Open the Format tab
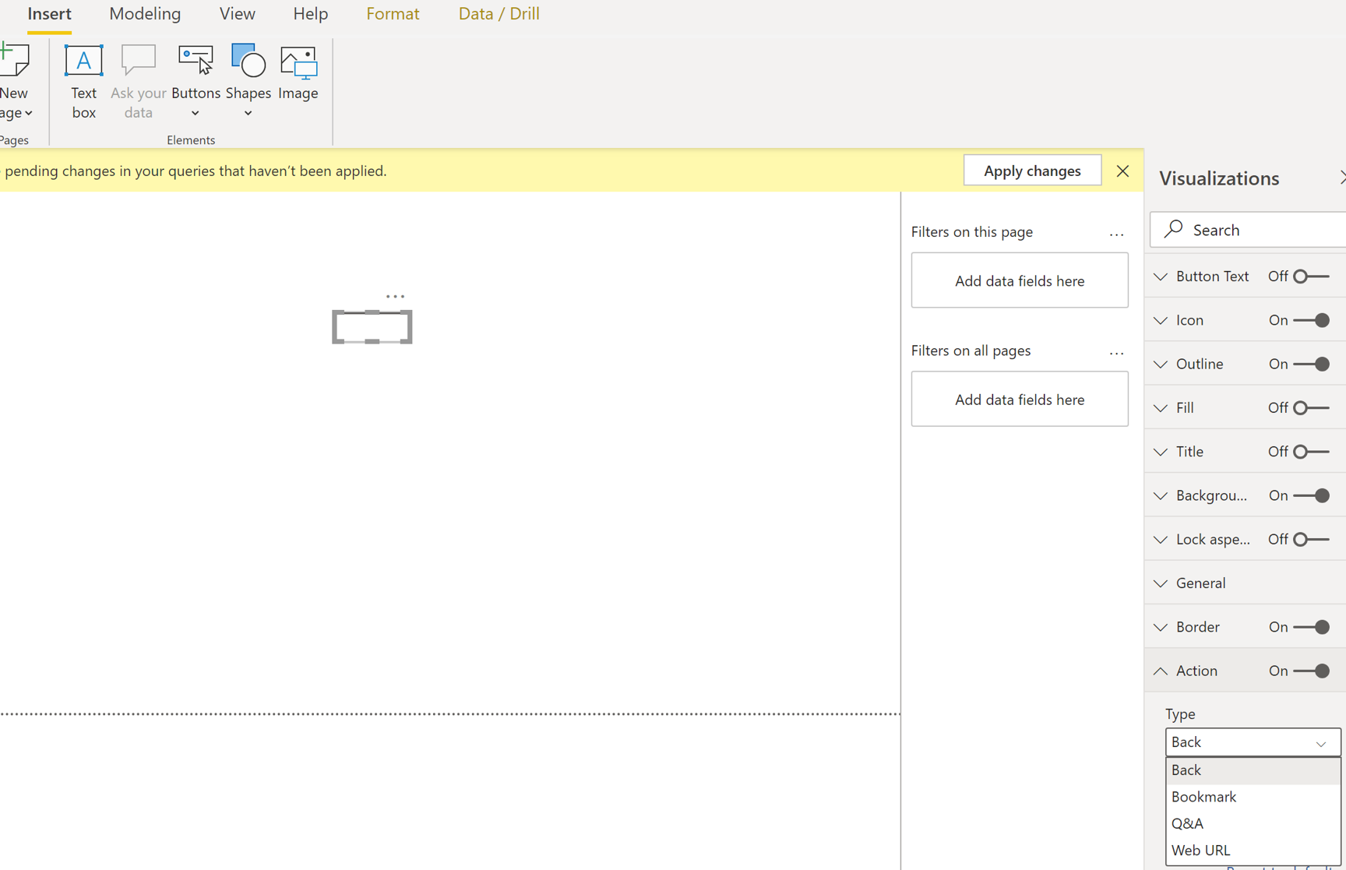Viewport: 1346px width, 870px height. coord(393,14)
